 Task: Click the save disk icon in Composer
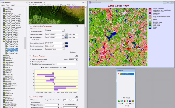(x=127, y=104)
